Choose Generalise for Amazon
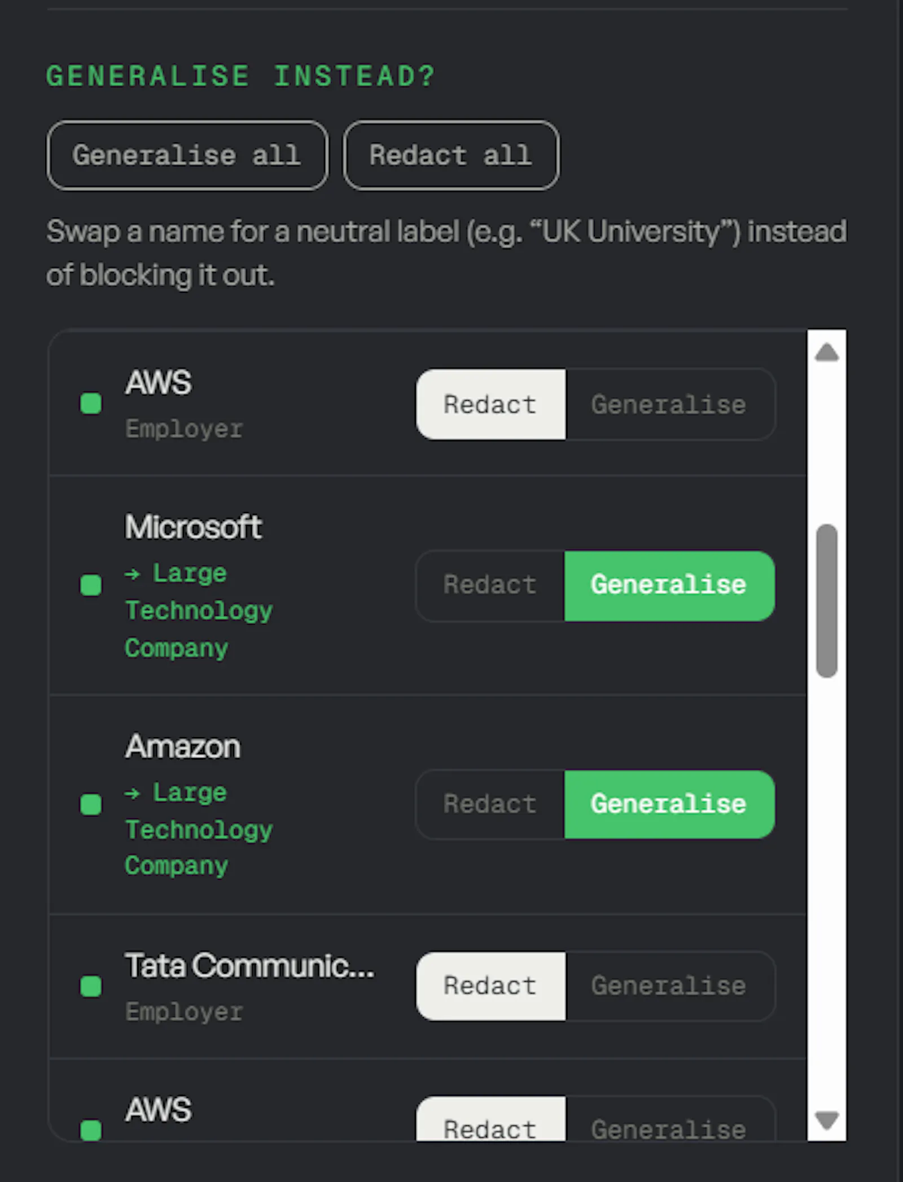This screenshot has width=903, height=1182. point(669,804)
